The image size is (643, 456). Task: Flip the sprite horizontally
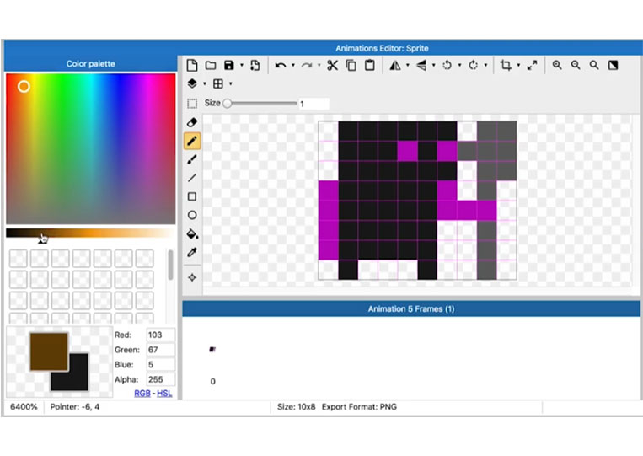click(395, 65)
